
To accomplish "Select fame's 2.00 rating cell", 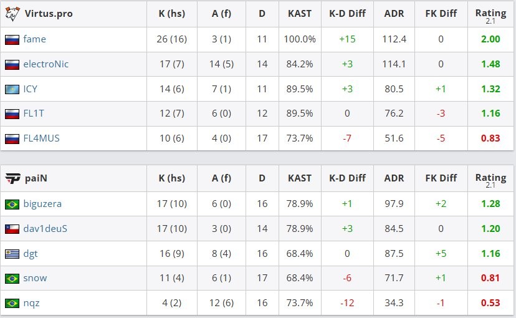I will click(490, 39).
